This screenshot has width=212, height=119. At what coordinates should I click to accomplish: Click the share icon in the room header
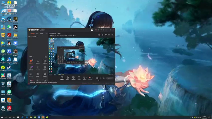pos(112,35)
